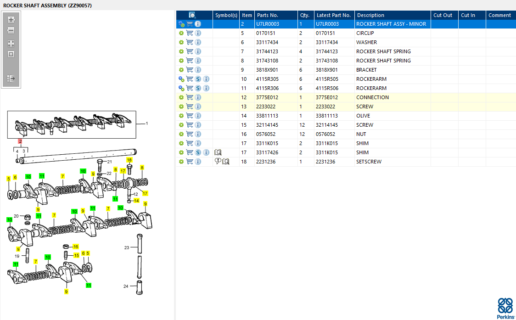The height and width of the screenshot is (320, 516).
Task: Click the Qty. column header
Action: coord(305,15)
